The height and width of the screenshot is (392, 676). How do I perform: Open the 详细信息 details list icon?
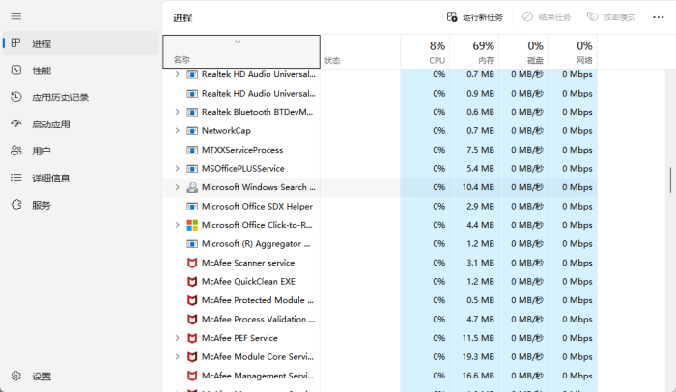(16, 178)
